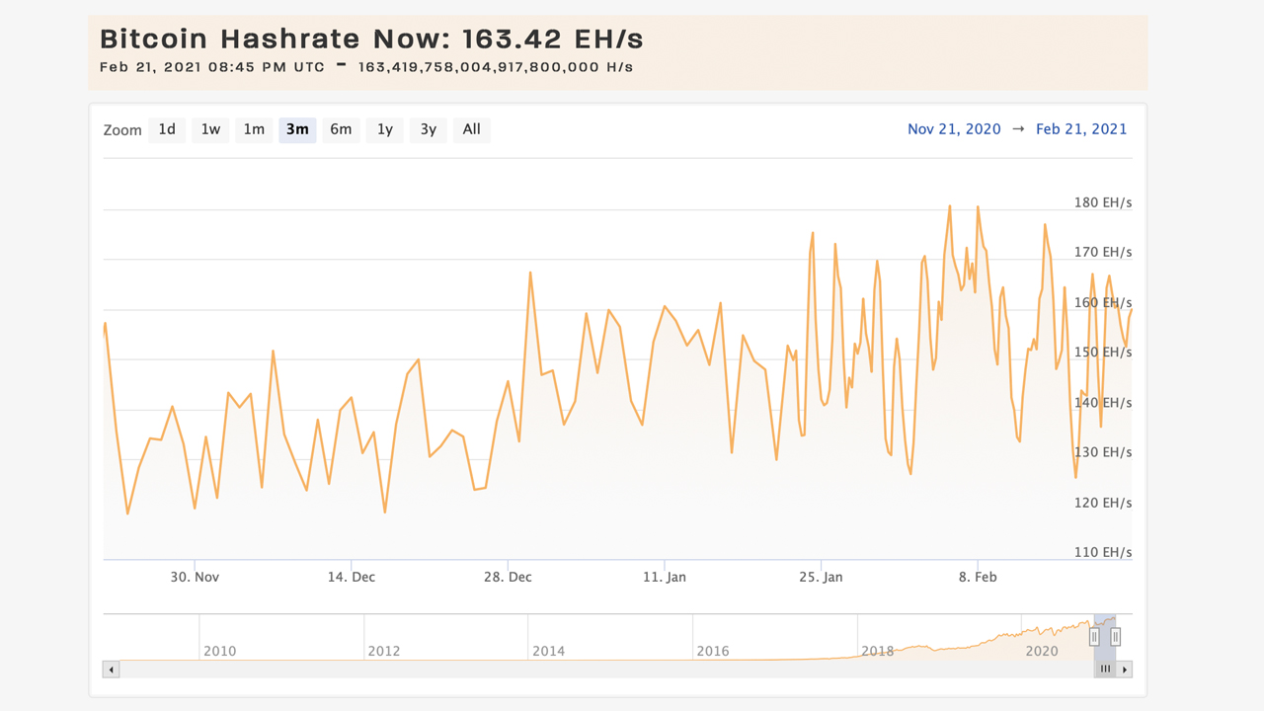Click the 2012 label in navigator
The width and height of the screenshot is (1264, 711).
[384, 651]
